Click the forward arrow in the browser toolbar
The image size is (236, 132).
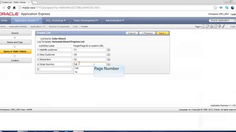(x=4, y=8)
